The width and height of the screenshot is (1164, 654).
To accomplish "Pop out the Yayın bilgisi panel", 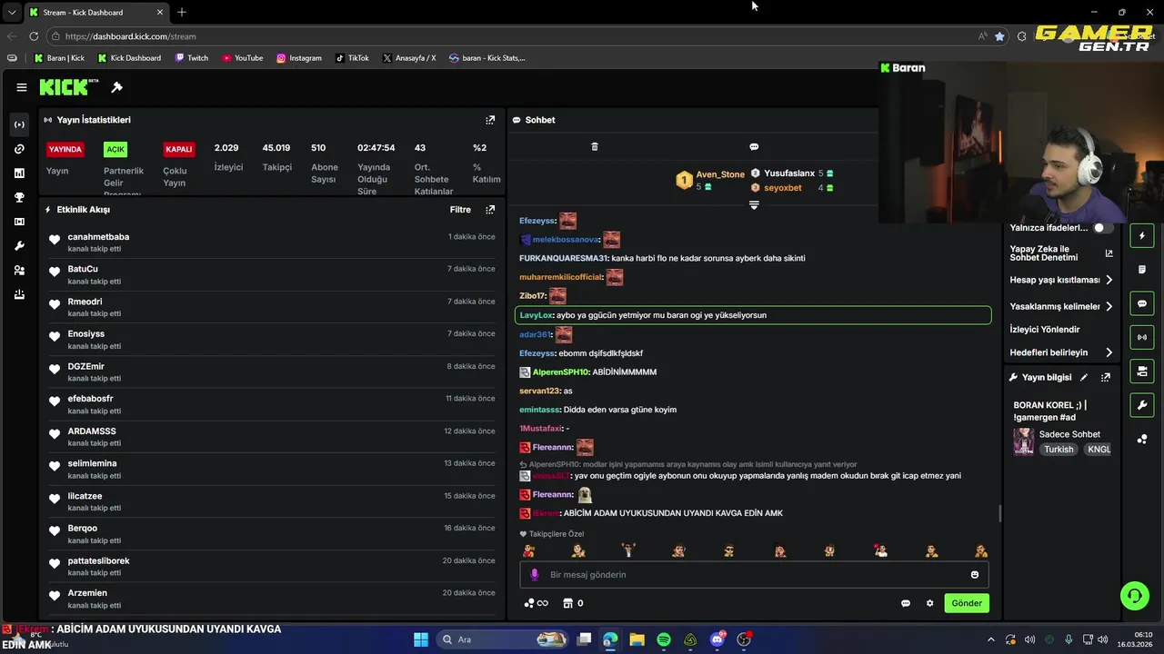I will (1106, 378).
